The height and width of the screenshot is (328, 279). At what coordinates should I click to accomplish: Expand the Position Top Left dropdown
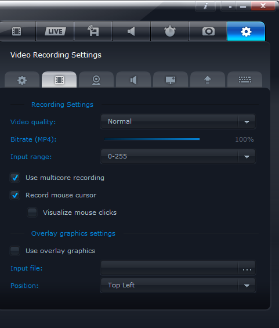click(x=178, y=285)
